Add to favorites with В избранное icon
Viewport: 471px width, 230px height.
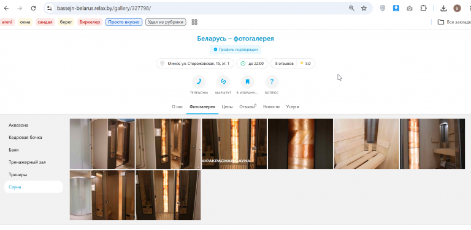(248, 81)
